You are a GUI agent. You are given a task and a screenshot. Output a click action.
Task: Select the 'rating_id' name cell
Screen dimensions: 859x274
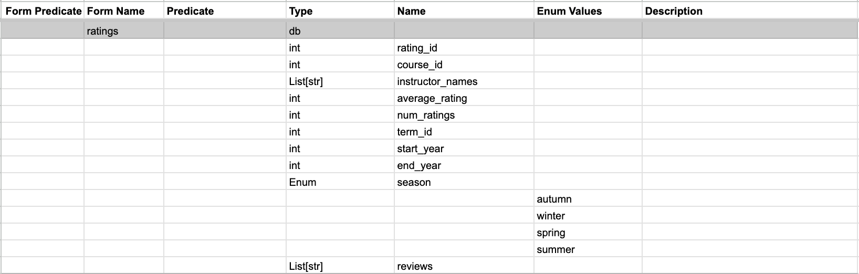[417, 48]
